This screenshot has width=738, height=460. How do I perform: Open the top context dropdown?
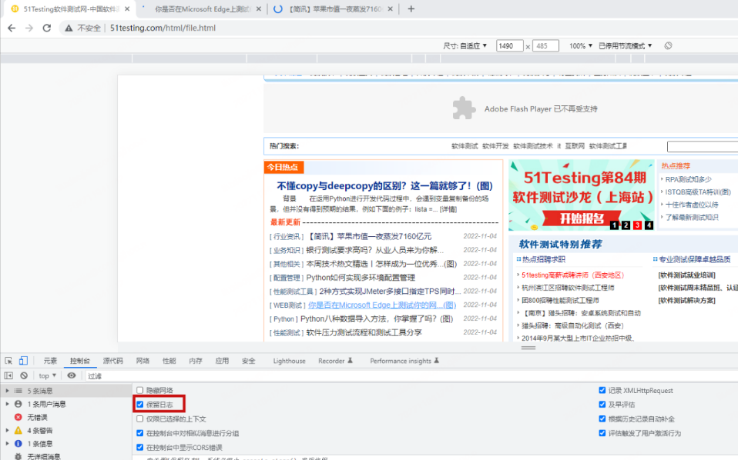[x=48, y=375]
